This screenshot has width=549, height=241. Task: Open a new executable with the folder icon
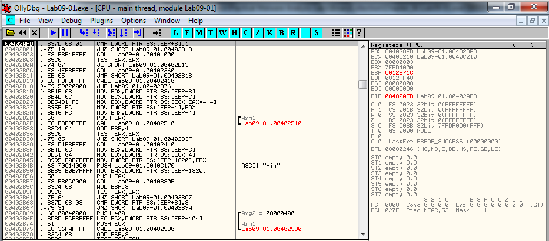[x=11, y=33]
